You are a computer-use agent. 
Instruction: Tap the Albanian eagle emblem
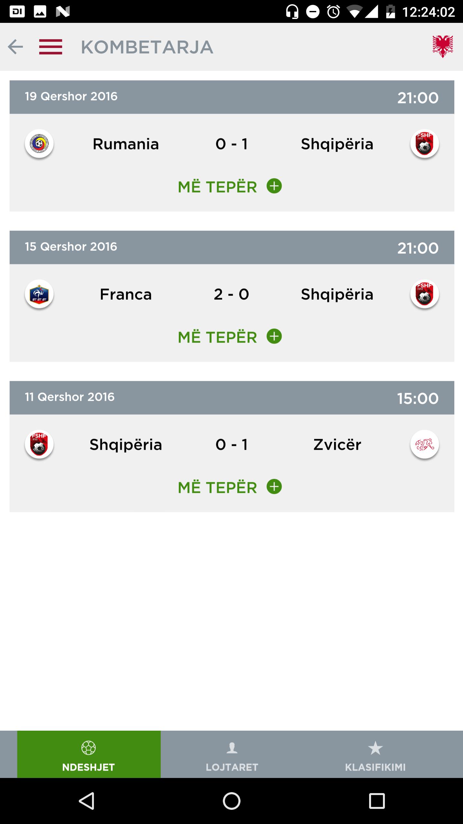443,47
